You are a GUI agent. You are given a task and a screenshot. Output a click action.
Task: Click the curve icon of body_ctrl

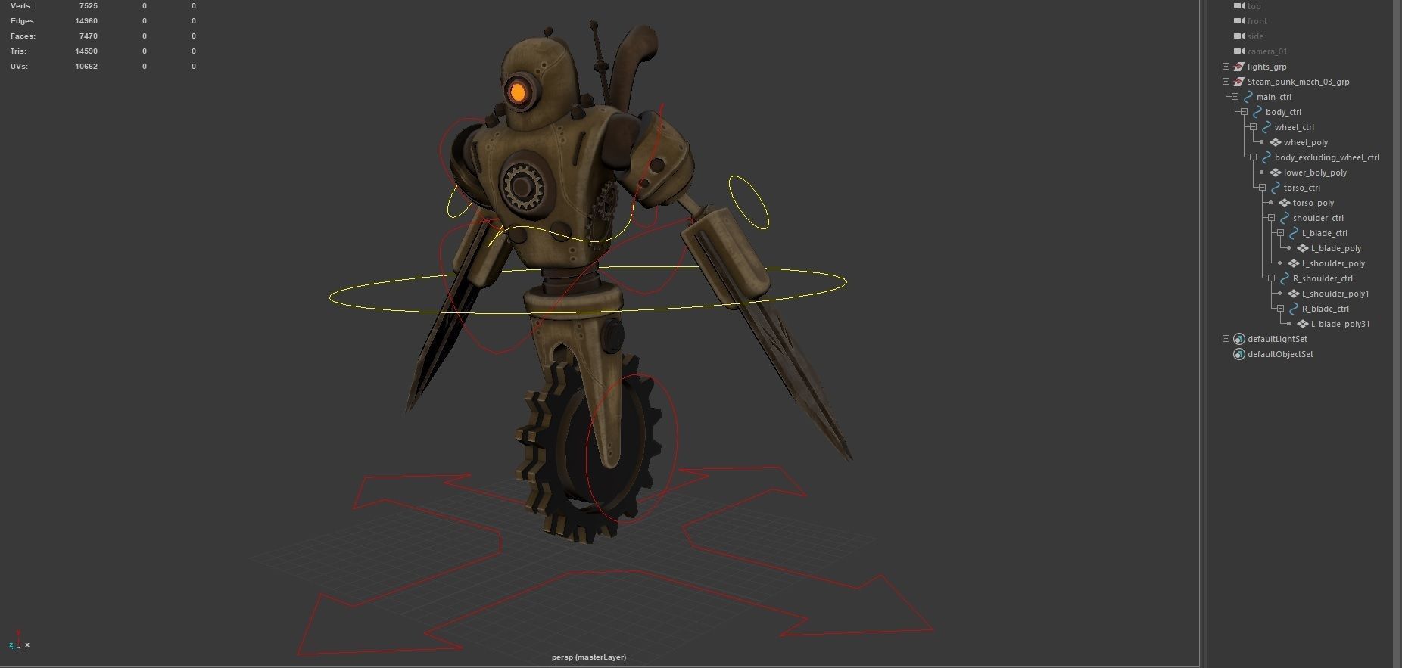[x=1257, y=112]
